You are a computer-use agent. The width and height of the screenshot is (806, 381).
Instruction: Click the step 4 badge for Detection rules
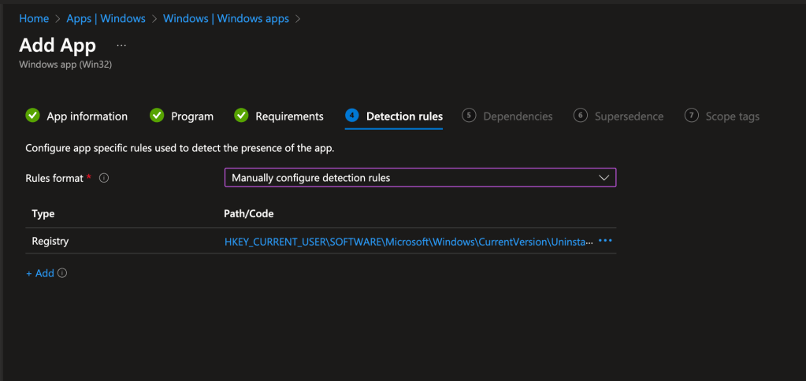coord(352,116)
